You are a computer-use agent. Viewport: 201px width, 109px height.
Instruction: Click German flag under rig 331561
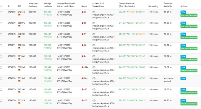19,59
